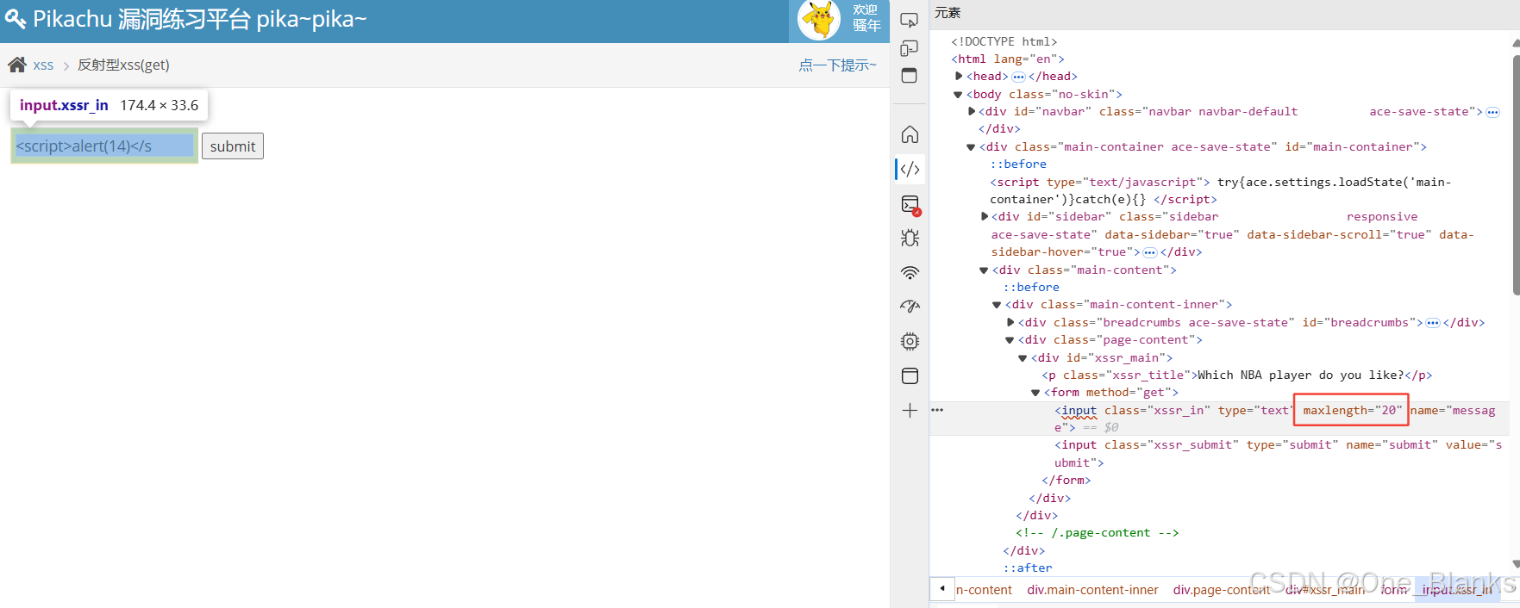Select the /.page-content comment line
The image size is (1520, 608).
(x=1097, y=533)
